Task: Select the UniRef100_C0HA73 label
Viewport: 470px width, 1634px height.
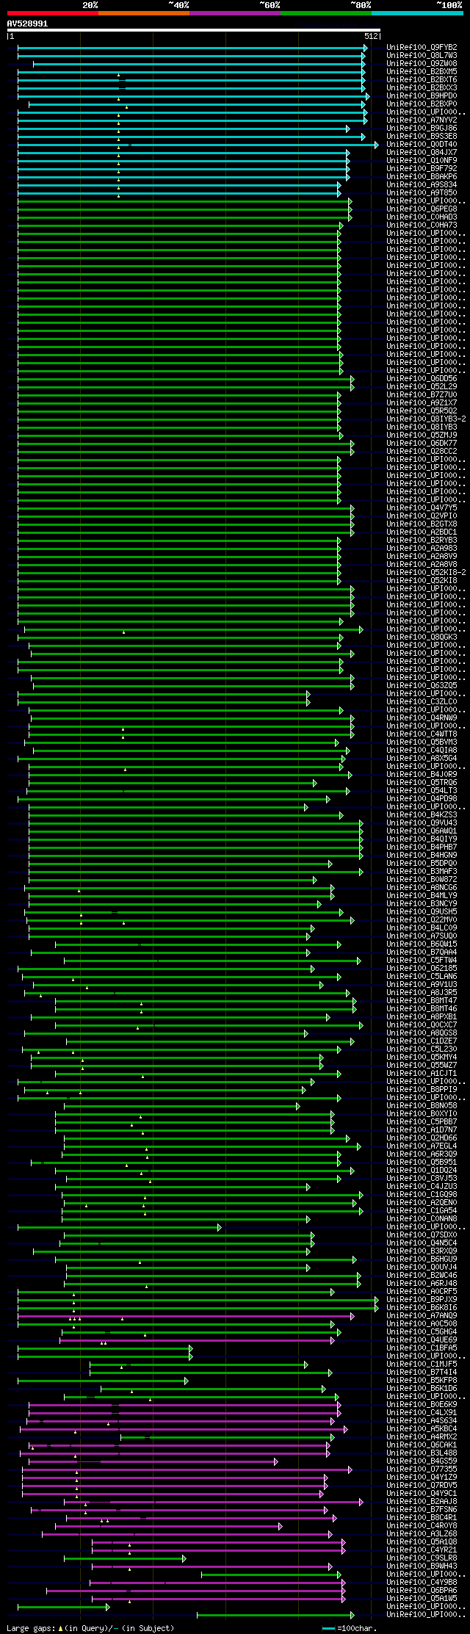Action: tap(422, 225)
